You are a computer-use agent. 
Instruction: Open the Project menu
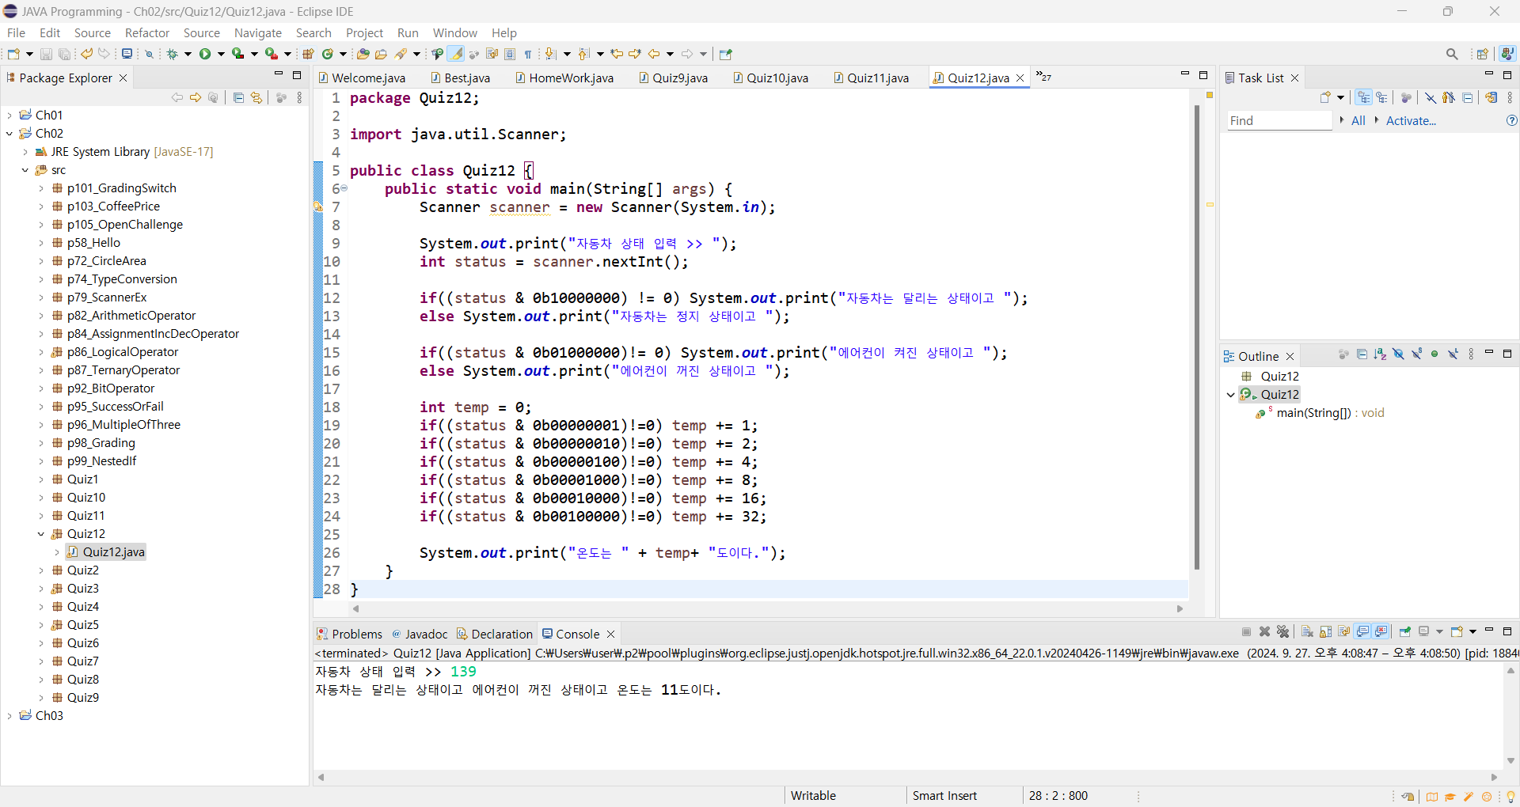coord(364,32)
